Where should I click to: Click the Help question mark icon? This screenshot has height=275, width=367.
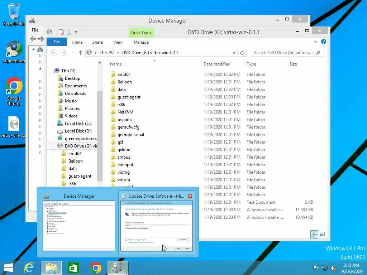click(324, 42)
